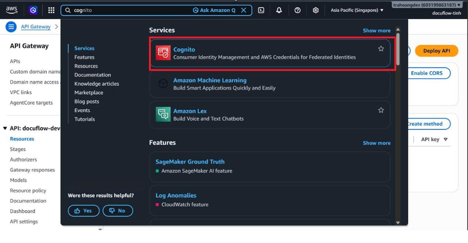Click the Cognito service icon
Image resolution: width=468 pixels, height=243 pixels.
tap(163, 53)
